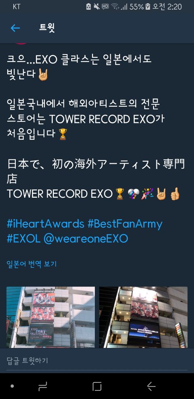Tap the 답글 트윗하기 reply field
The image size is (194, 399).
tap(97, 360)
